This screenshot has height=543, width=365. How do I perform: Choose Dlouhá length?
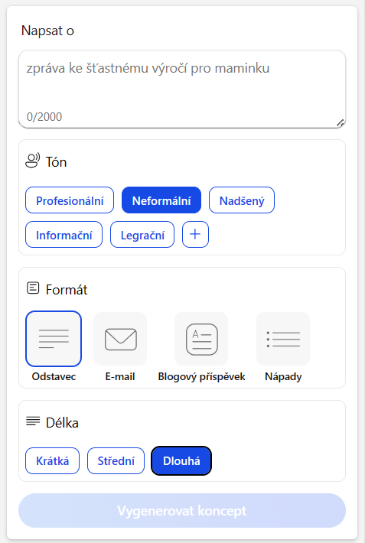tap(181, 460)
